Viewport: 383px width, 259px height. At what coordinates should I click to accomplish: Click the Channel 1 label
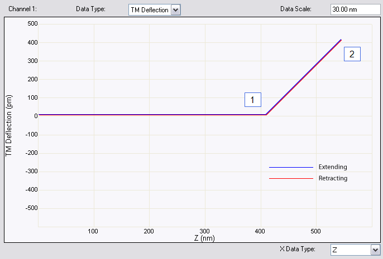21,9
